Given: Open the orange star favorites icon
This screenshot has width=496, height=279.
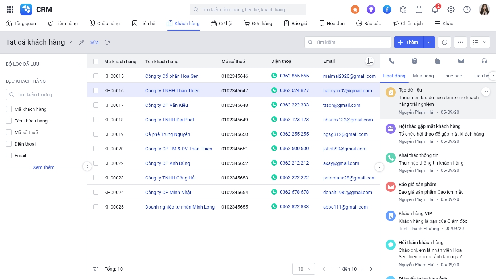Looking at the screenshot, I should pos(355,9).
